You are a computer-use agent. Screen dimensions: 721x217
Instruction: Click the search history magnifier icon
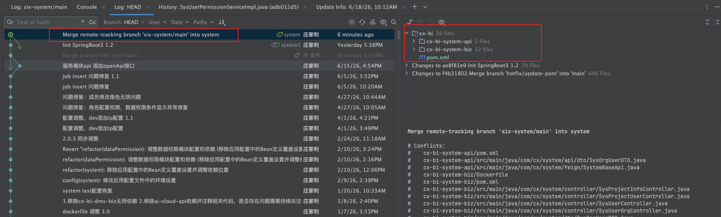(10, 22)
